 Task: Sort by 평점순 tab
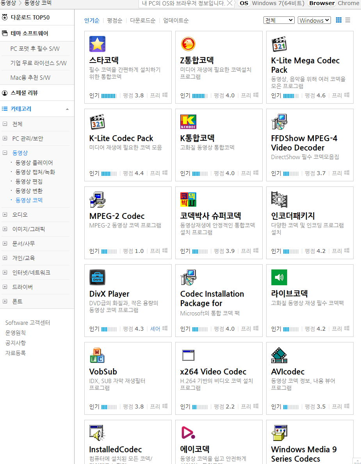point(115,20)
